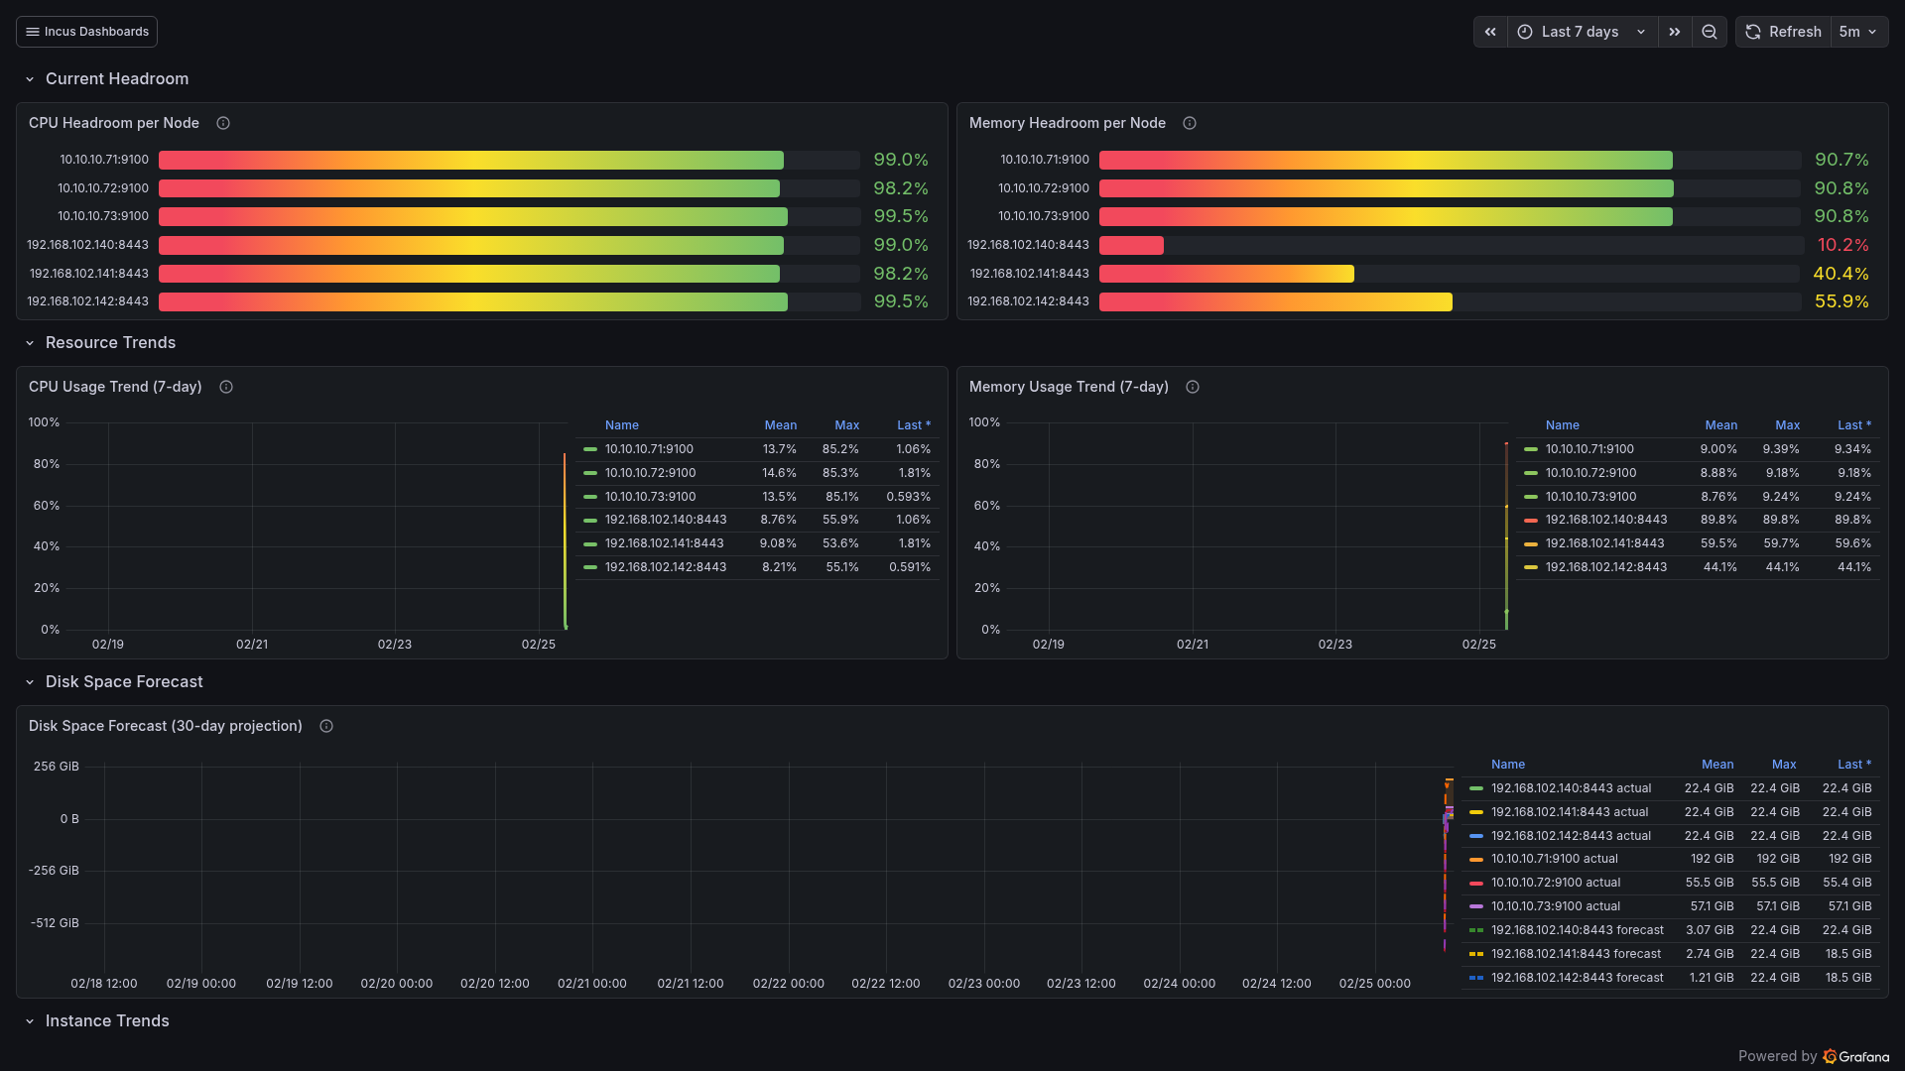1905x1071 pixels.
Task: Click the Grafana logo in footer
Action: 1855,1057
